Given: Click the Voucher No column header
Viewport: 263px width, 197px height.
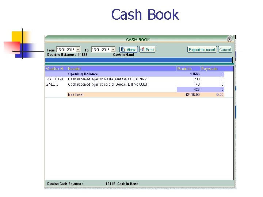Looking at the screenshot, I should [x=56, y=69].
